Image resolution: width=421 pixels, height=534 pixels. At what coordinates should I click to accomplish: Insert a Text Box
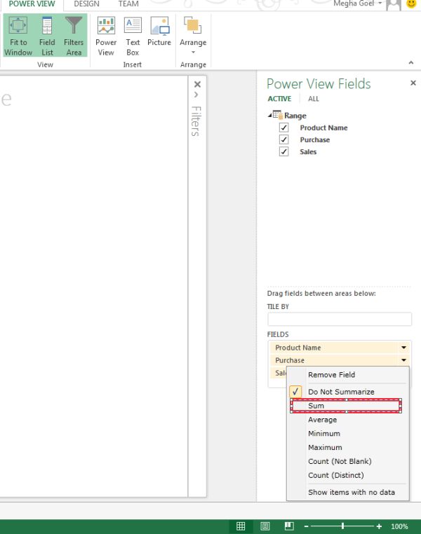click(x=133, y=36)
